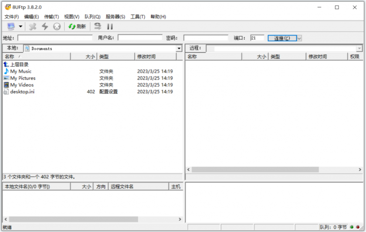Select the desktop.ini file
This screenshot has width=366, height=232.
(x=22, y=92)
